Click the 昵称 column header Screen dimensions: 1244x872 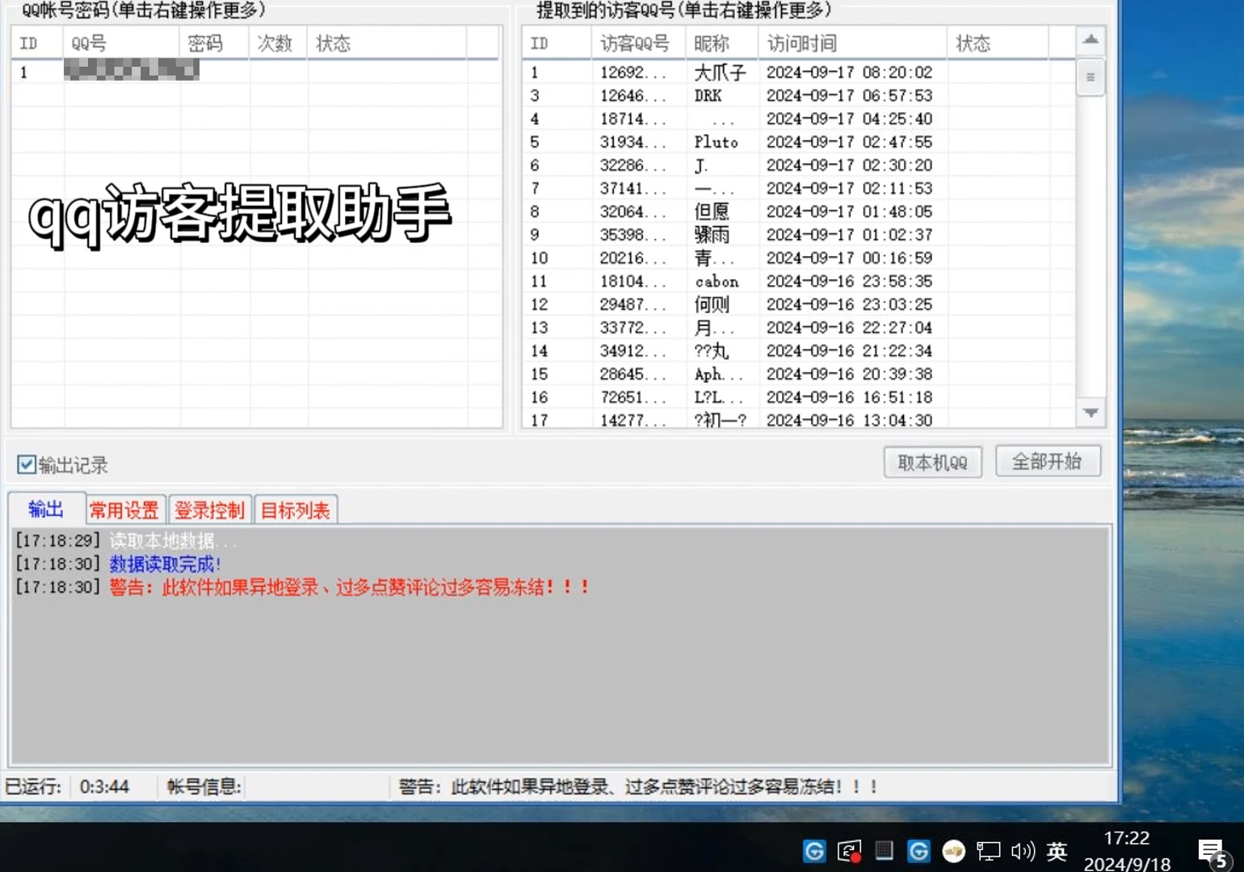point(722,44)
